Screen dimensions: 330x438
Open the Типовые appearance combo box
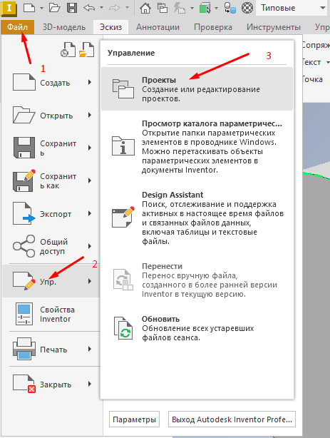[293, 8]
